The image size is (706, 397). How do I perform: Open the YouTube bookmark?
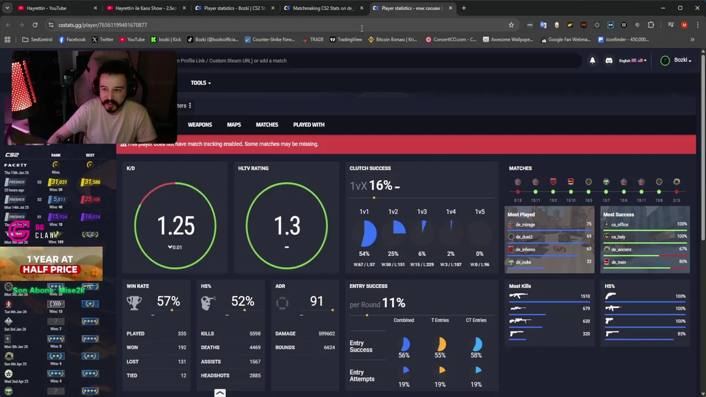pos(132,40)
